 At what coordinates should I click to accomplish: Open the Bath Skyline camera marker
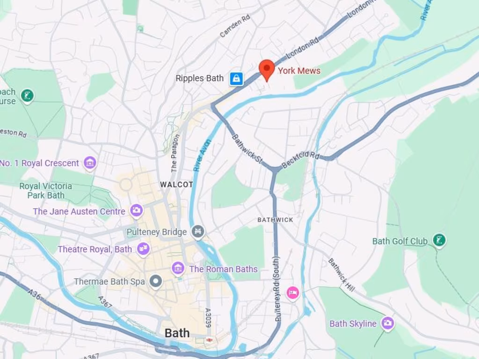(x=388, y=323)
